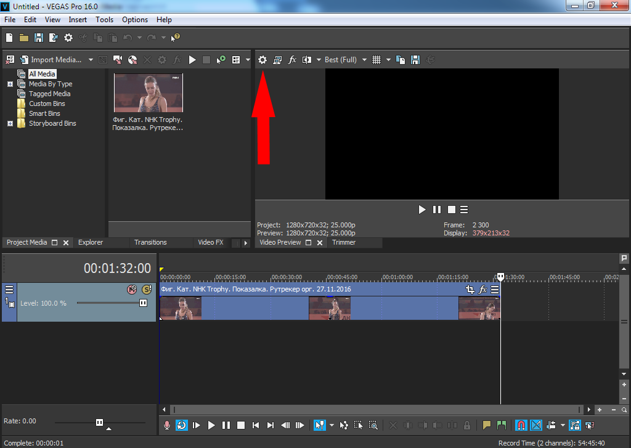The height and width of the screenshot is (448, 631).
Task: Switch to the Transitions tab
Action: (x=150, y=242)
